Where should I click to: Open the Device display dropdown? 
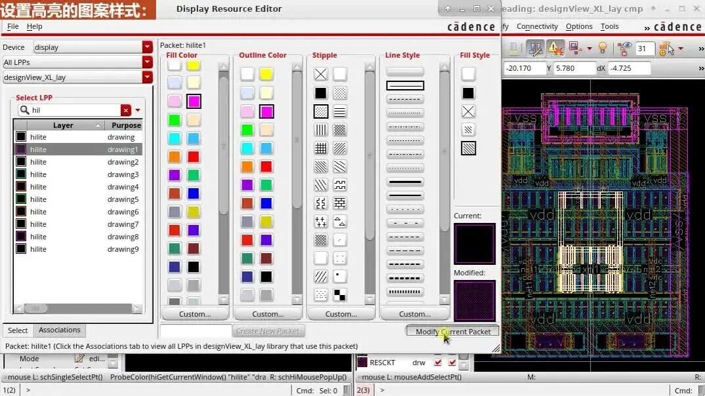[148, 47]
